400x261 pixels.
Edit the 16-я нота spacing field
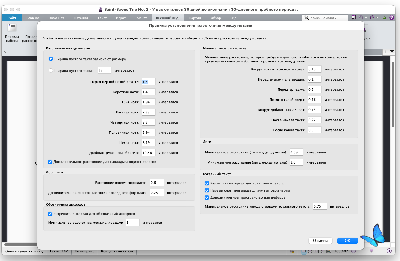coord(149,102)
